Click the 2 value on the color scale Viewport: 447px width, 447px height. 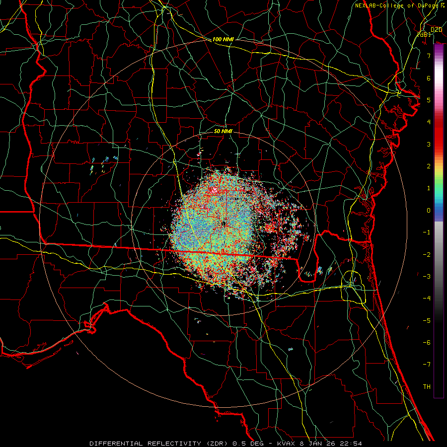click(429, 166)
